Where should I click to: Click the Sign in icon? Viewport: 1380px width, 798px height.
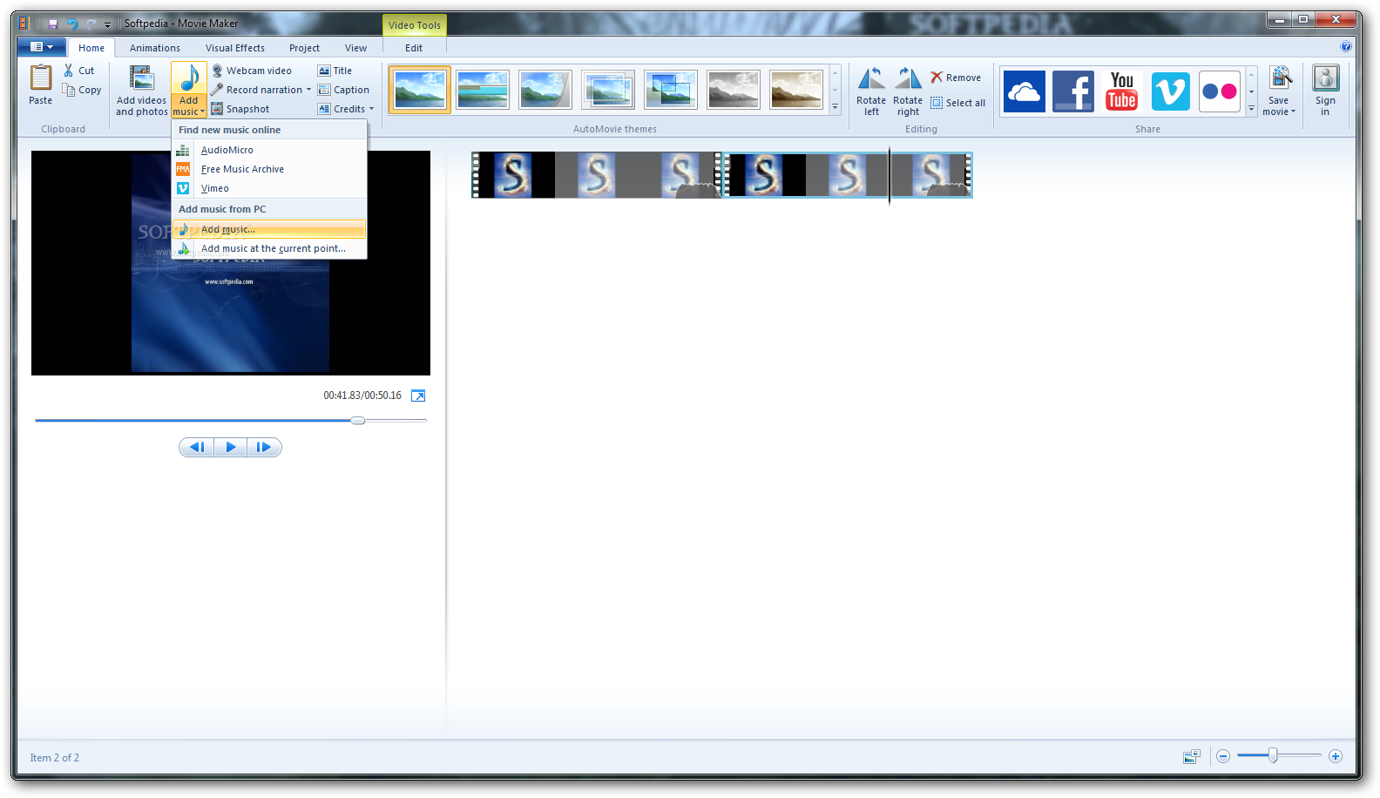click(1325, 78)
